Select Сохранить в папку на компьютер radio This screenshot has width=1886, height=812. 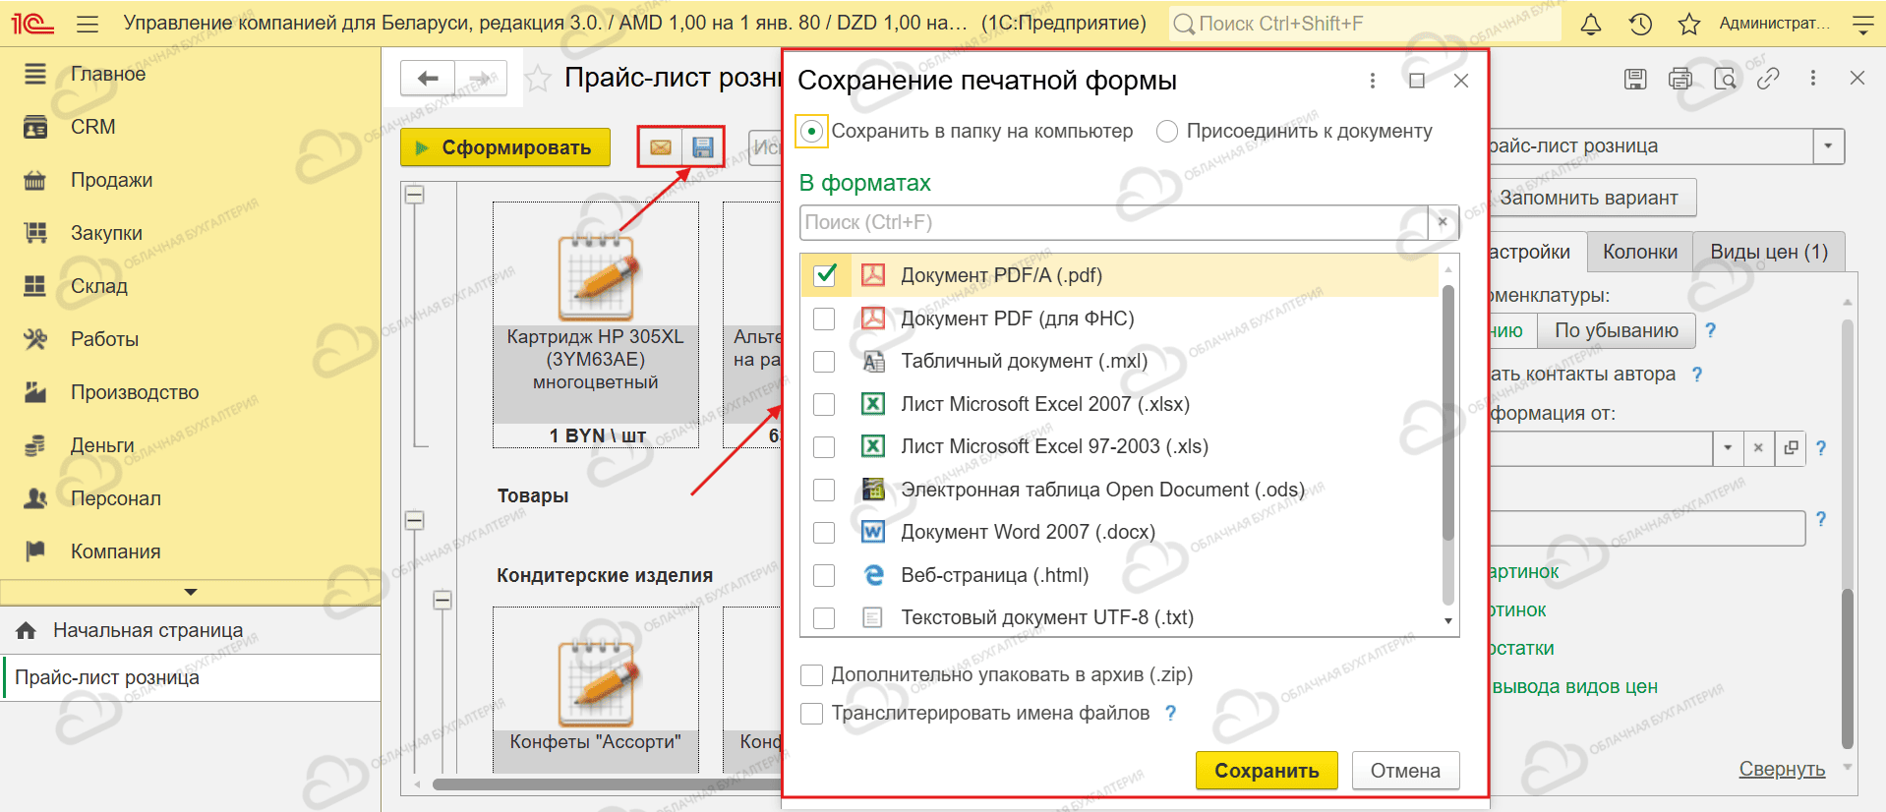pyautogui.click(x=811, y=131)
